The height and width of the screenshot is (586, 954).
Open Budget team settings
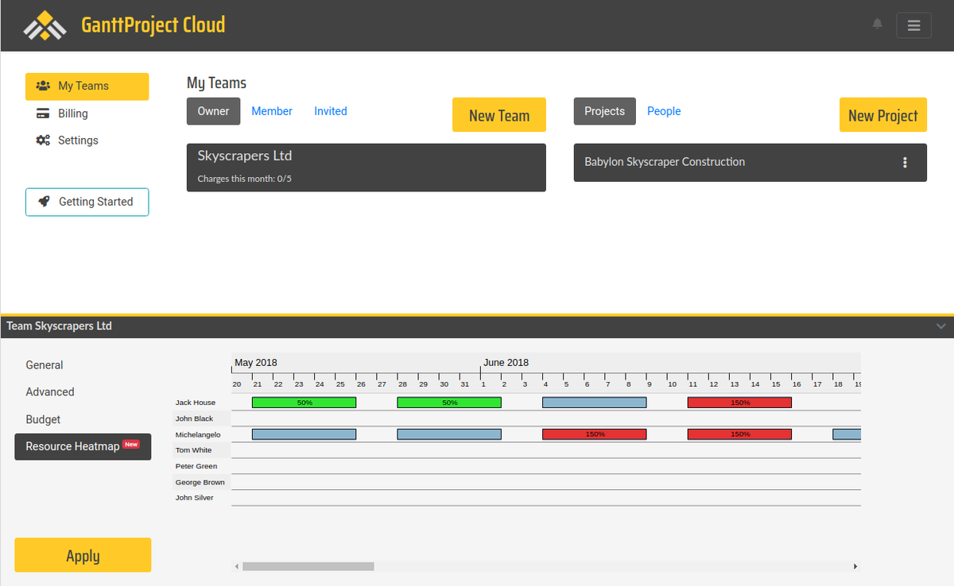pos(43,419)
